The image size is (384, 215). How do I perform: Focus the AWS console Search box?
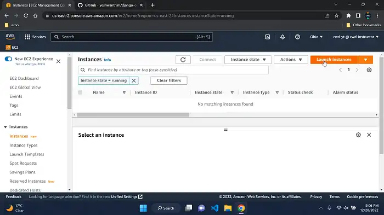click(x=132, y=37)
